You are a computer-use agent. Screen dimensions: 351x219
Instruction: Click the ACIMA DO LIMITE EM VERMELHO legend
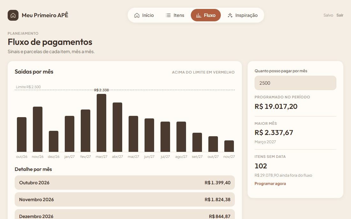pyautogui.click(x=203, y=72)
